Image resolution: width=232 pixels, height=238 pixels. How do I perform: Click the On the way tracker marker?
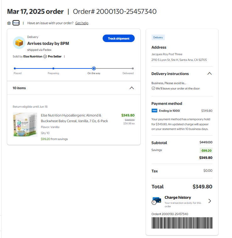[x=94, y=68]
